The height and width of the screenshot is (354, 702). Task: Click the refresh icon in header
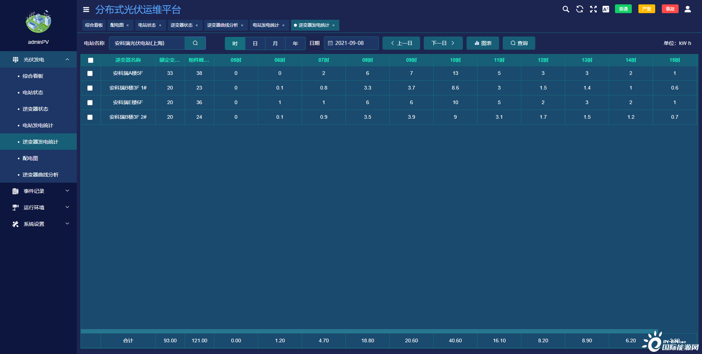[x=580, y=9]
